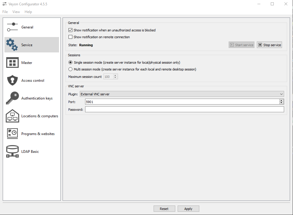Increase the Port value with up arrow
Screen dimensions: 293x215
(x=281, y=100)
